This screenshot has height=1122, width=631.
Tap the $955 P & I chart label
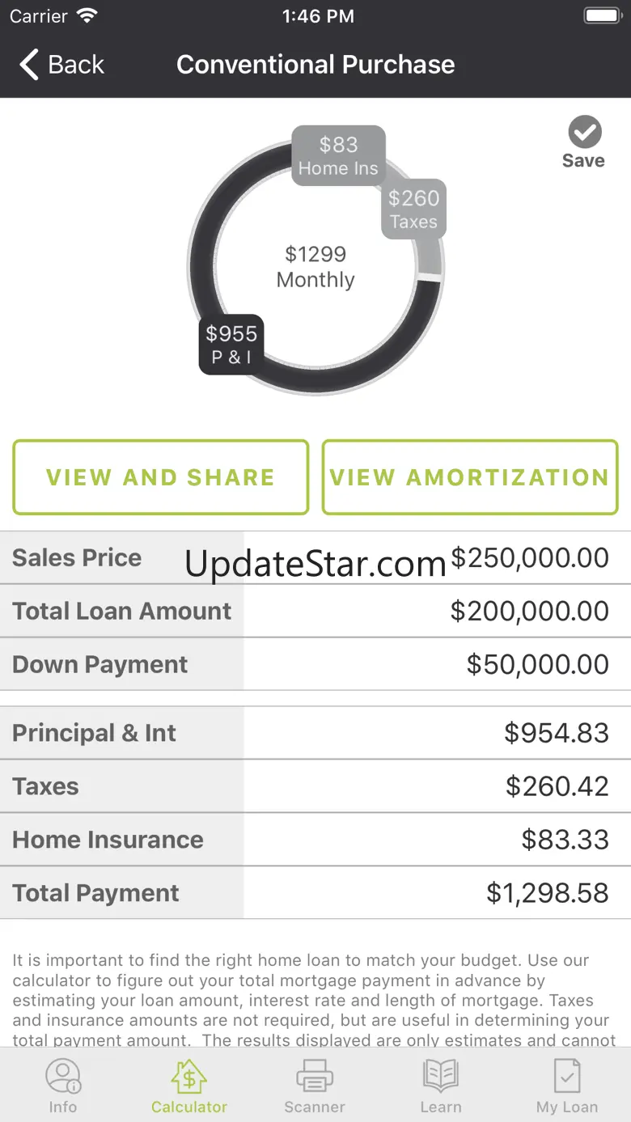(231, 344)
